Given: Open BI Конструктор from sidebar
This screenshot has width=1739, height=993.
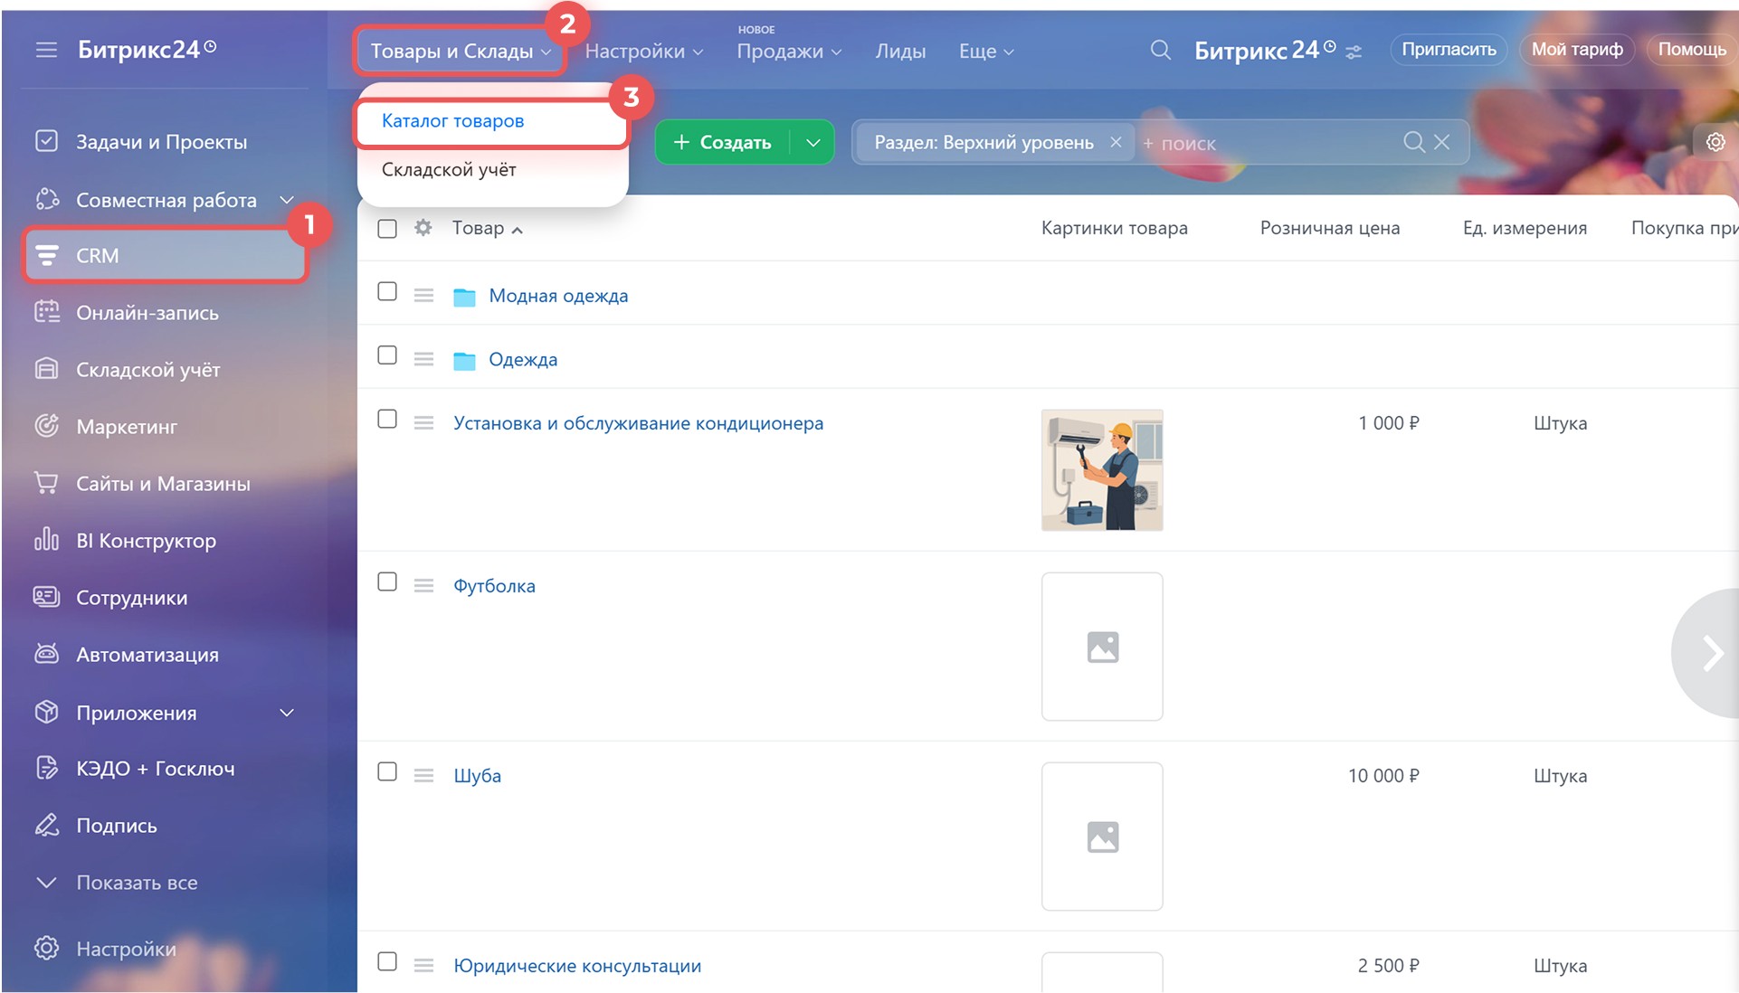Looking at the screenshot, I should pos(146,541).
